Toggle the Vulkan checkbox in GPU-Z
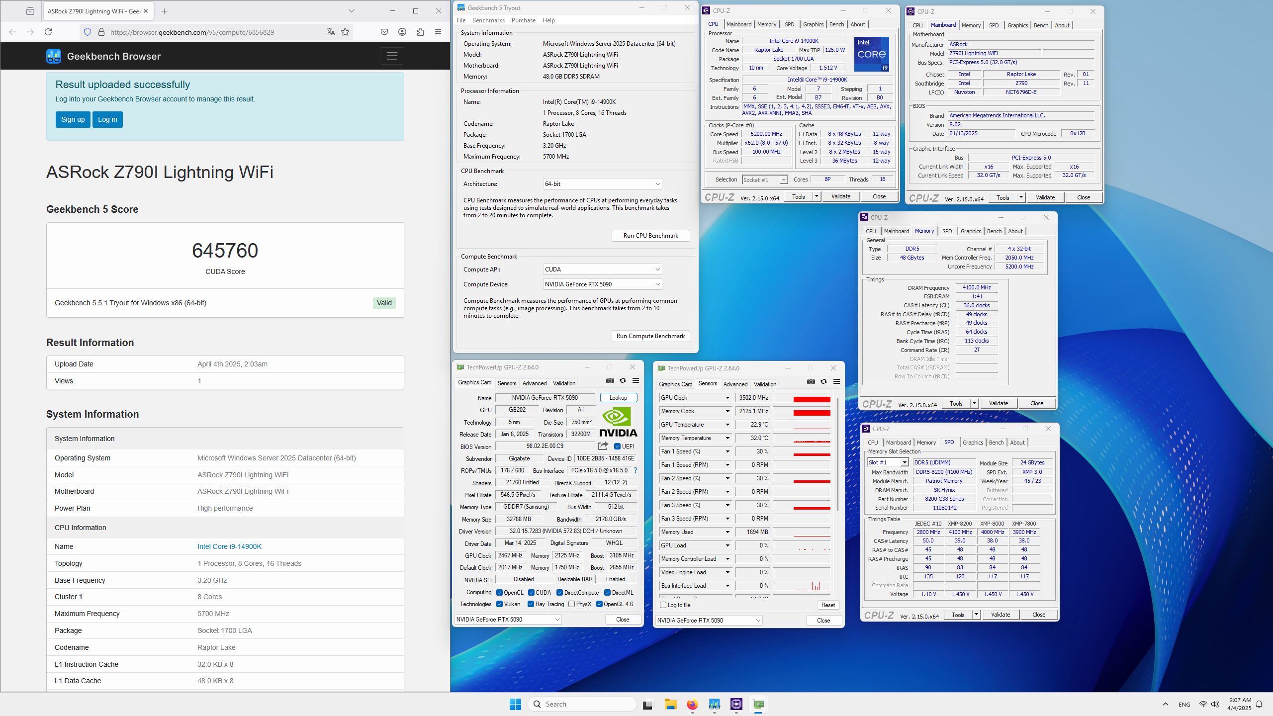This screenshot has height=716, width=1273. coord(499,604)
